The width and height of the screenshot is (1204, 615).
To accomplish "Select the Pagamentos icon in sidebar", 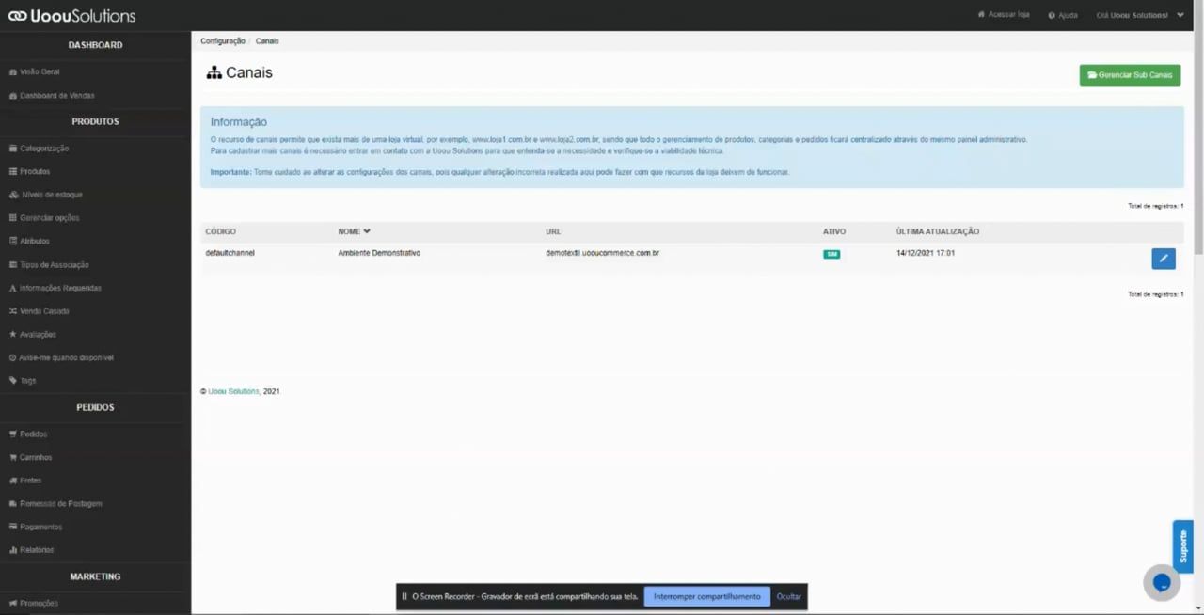I will pyautogui.click(x=12, y=527).
